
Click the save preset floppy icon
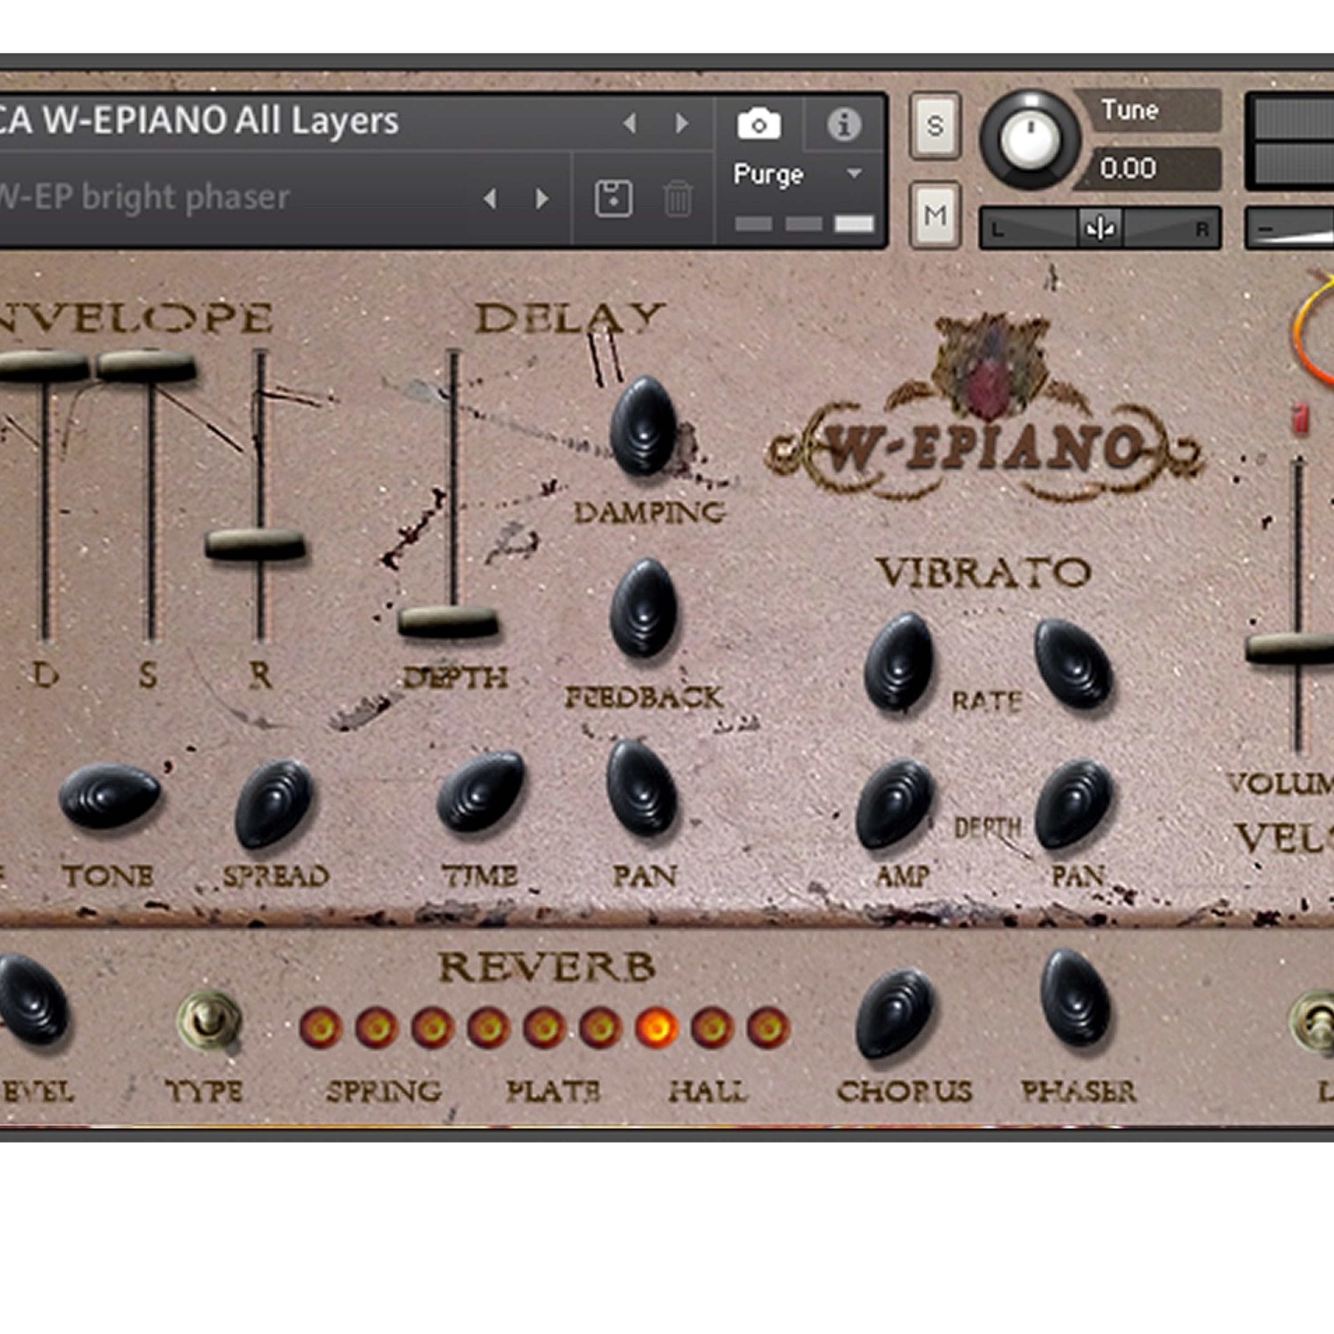(613, 199)
